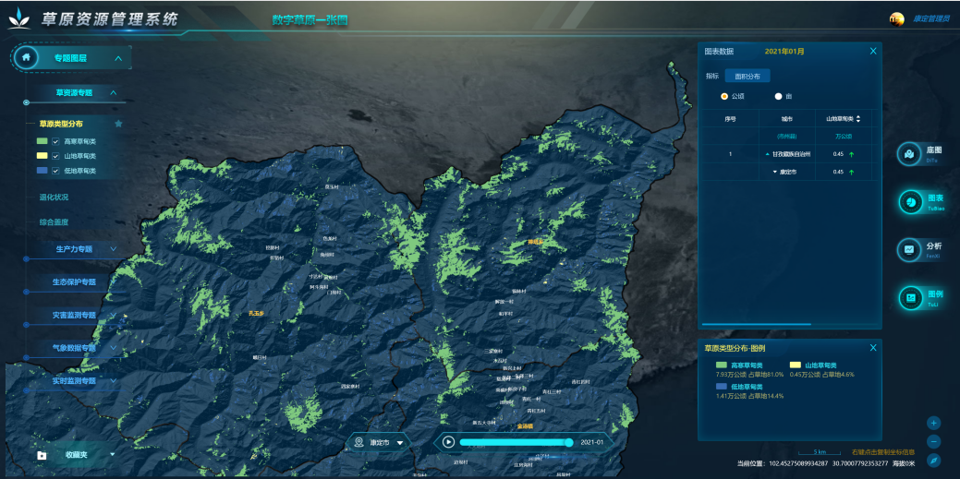Toggle the 山地草甸类 layer checkbox
The image size is (960, 479).
coord(55,156)
